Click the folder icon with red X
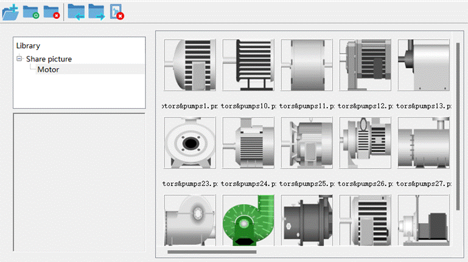This screenshot has width=468, height=262. coord(52,12)
